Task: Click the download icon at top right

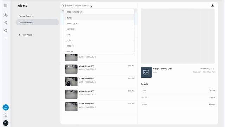Action: pyautogui.click(x=212, y=6)
